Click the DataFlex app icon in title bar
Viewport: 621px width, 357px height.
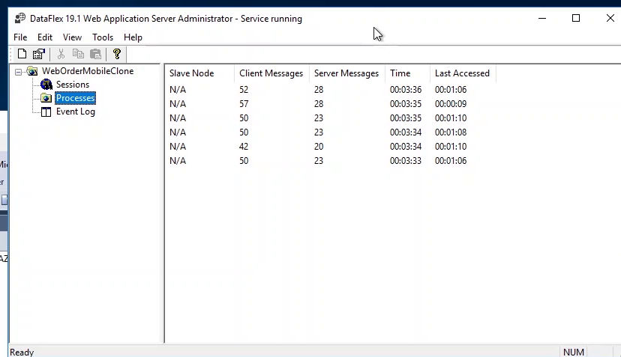click(20, 19)
